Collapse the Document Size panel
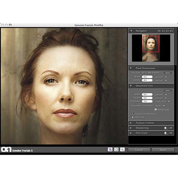 [x=131, y=86]
